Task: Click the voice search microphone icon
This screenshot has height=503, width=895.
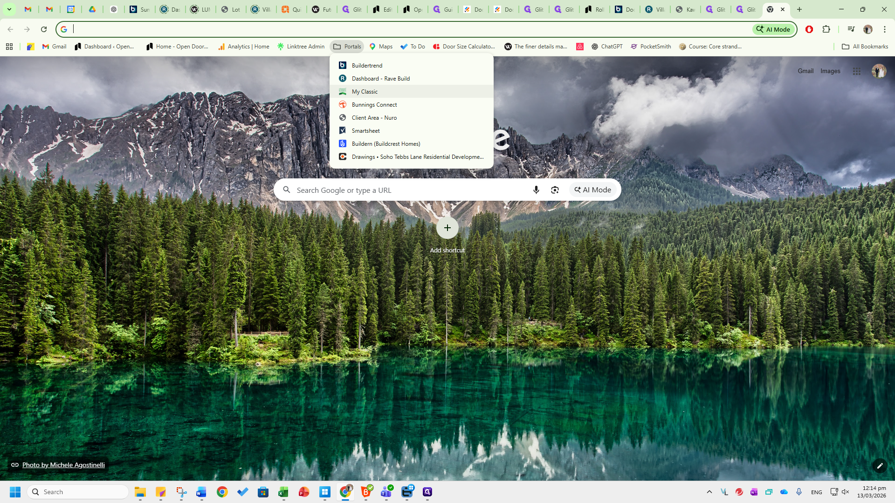Action: (x=536, y=190)
